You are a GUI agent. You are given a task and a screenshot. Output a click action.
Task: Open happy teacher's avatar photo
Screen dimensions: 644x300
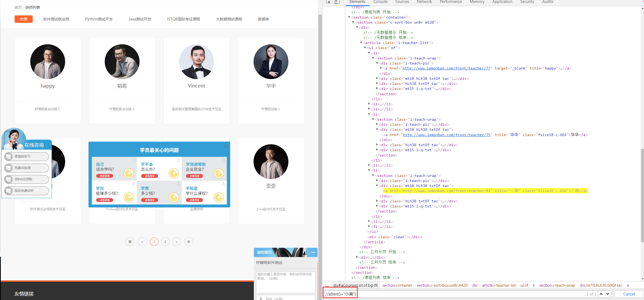click(x=48, y=62)
